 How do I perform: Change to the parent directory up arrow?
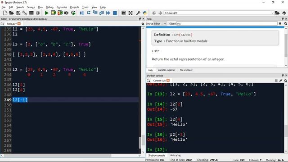pyautogui.click(x=284, y=13)
